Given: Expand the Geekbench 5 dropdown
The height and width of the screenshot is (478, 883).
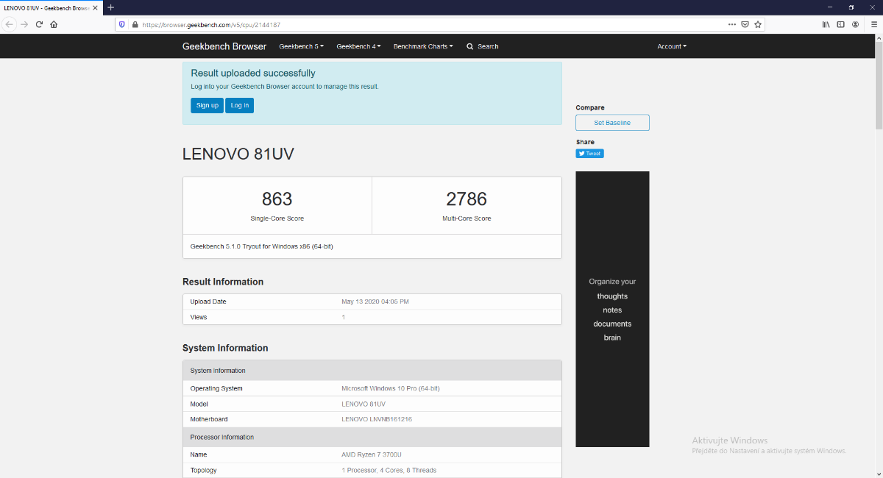Looking at the screenshot, I should [x=301, y=46].
